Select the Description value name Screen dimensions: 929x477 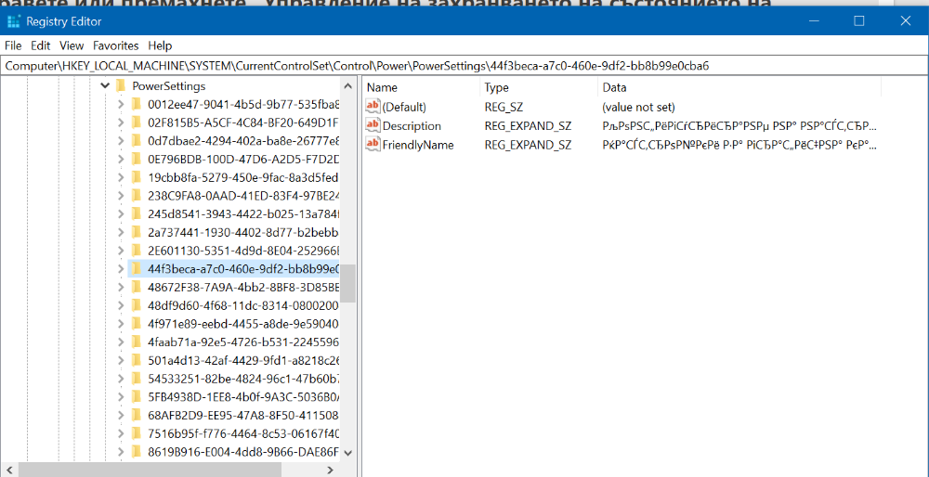(x=412, y=126)
